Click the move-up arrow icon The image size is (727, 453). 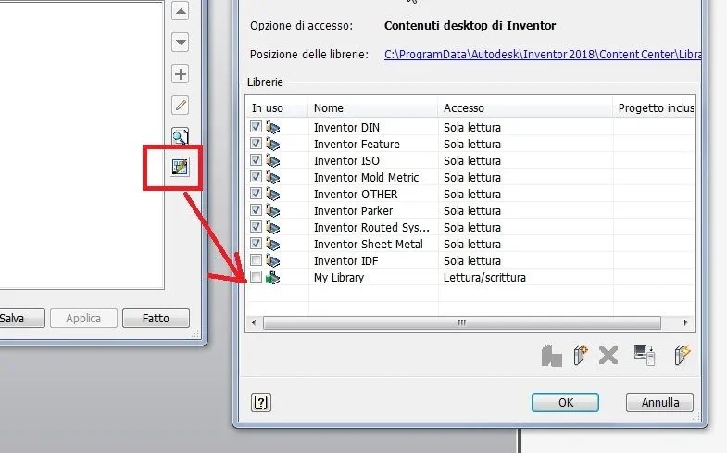pyautogui.click(x=181, y=11)
